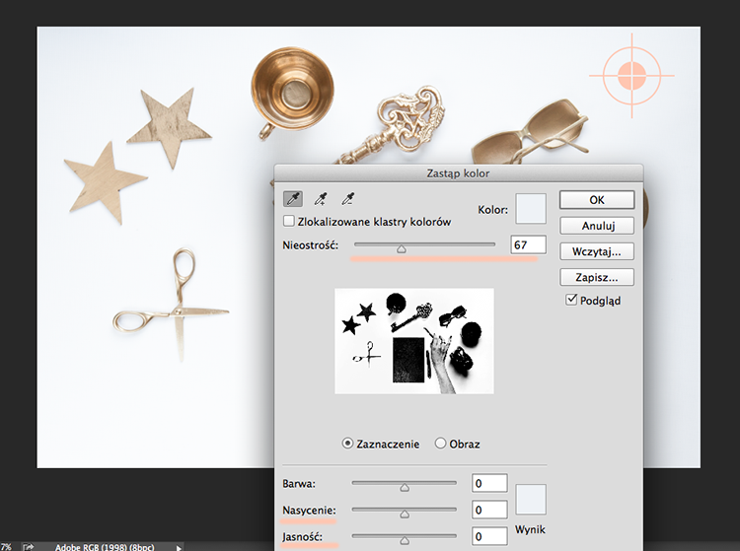Select the main eyedropper tool
Screen dimensions: 740x551
coord(293,199)
